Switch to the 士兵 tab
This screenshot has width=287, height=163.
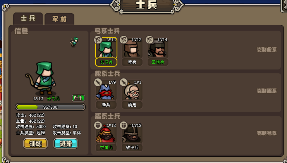tap(28, 19)
